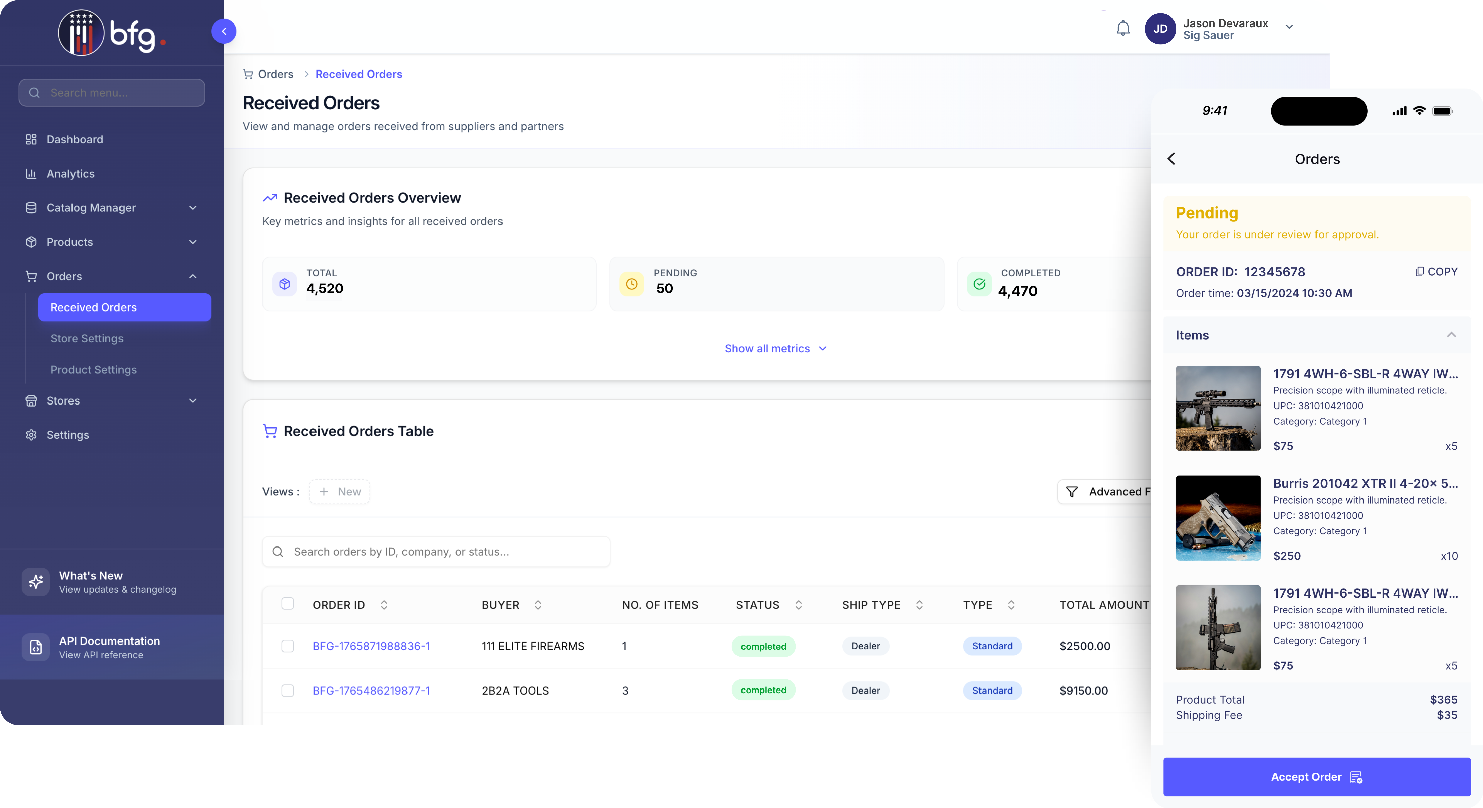Image resolution: width=1483 pixels, height=808 pixels.
Task: Tap the back arrow in mobile Orders header
Action: click(1171, 159)
